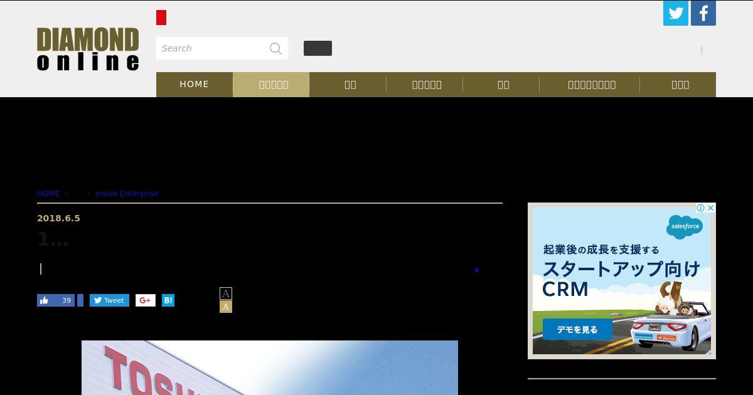Follow the HOME breadcrumb link
The width and height of the screenshot is (753, 395).
point(48,194)
